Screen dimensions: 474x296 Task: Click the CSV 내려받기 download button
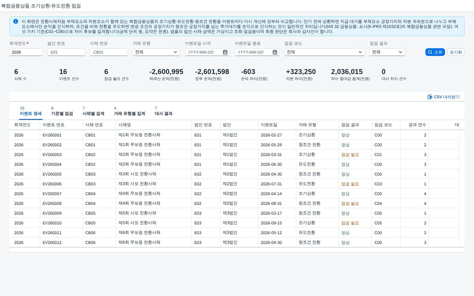(443, 97)
